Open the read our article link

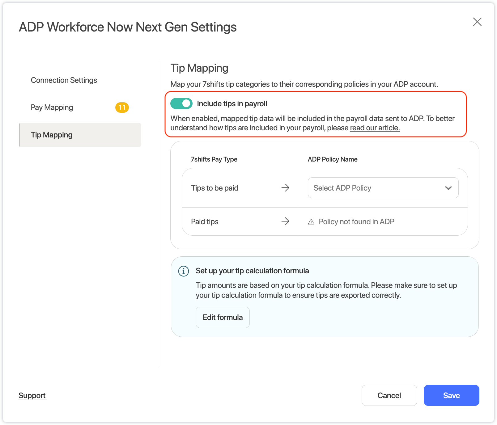(x=375, y=128)
